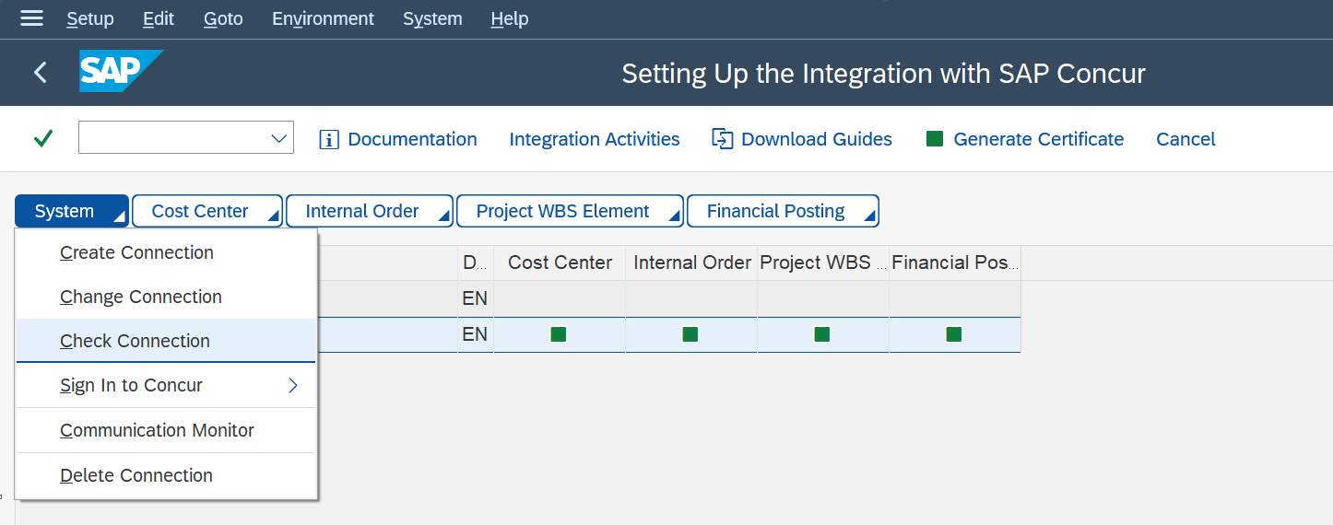This screenshot has height=525, width=1333.
Task: Open the Financial Posting dropdown button
Action: point(782,211)
